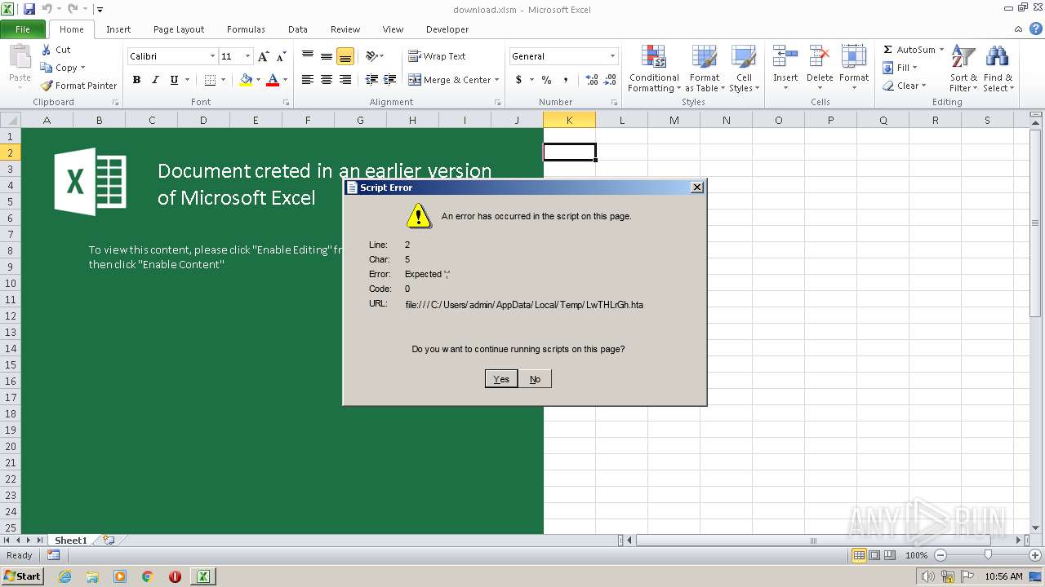Increase indent icon
Viewport: 1045px width, 587px height.
[390, 80]
